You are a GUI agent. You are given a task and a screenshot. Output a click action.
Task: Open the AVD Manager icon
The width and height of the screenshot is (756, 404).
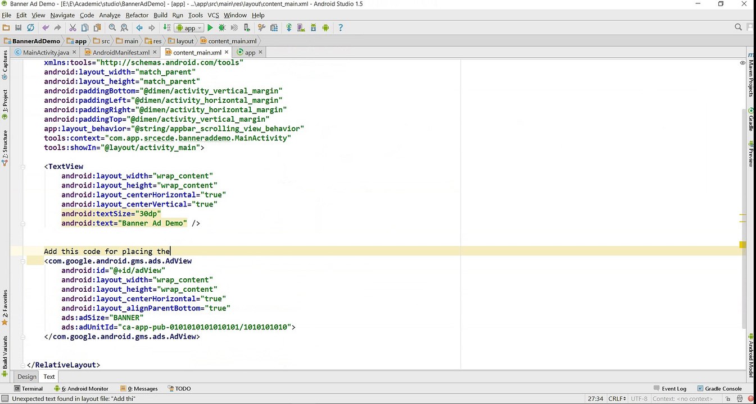[301, 27]
